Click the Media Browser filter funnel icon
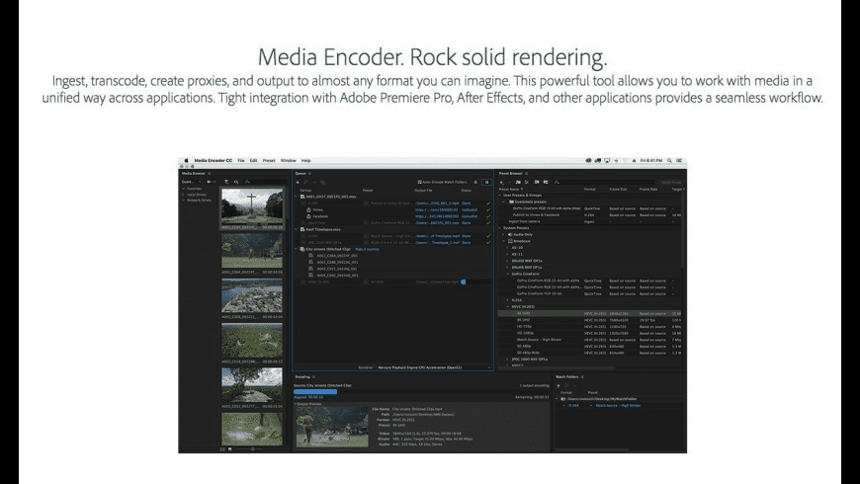 226,182
